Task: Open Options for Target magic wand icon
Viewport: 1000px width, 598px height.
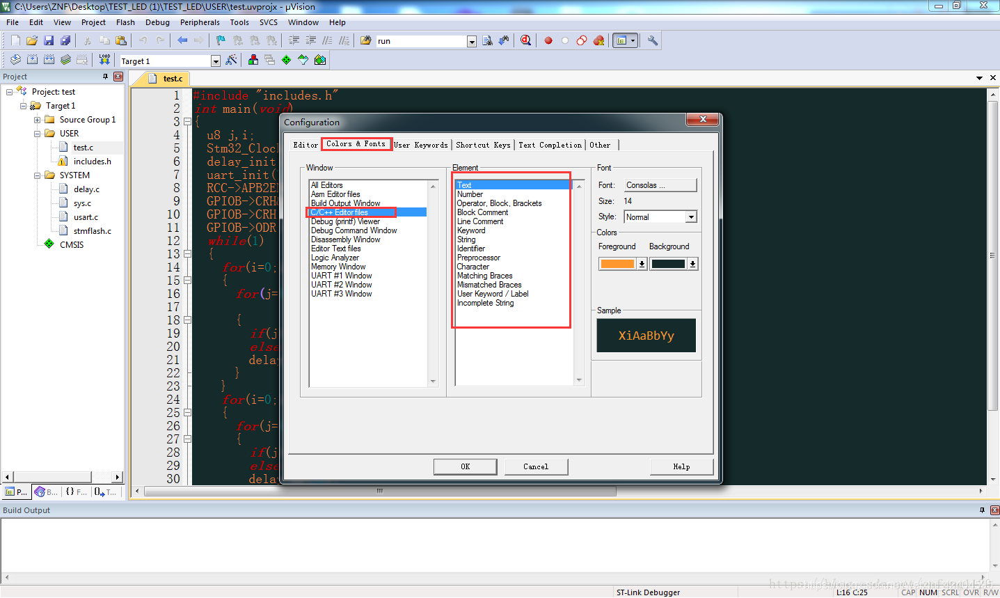Action: (x=232, y=60)
